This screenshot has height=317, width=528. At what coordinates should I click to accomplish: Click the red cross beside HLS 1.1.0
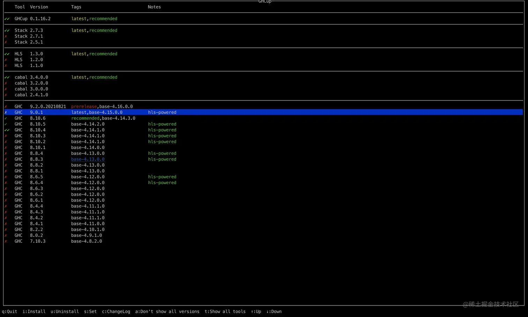coord(6,66)
